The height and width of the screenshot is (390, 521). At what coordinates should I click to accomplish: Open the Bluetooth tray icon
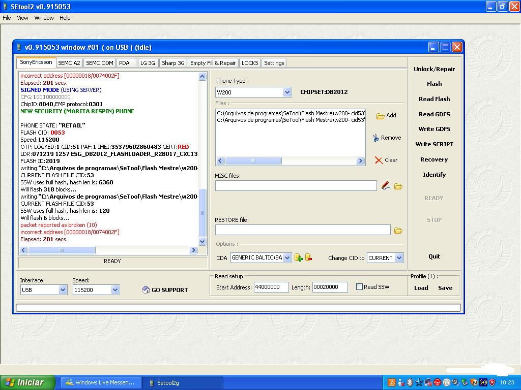pos(410,382)
